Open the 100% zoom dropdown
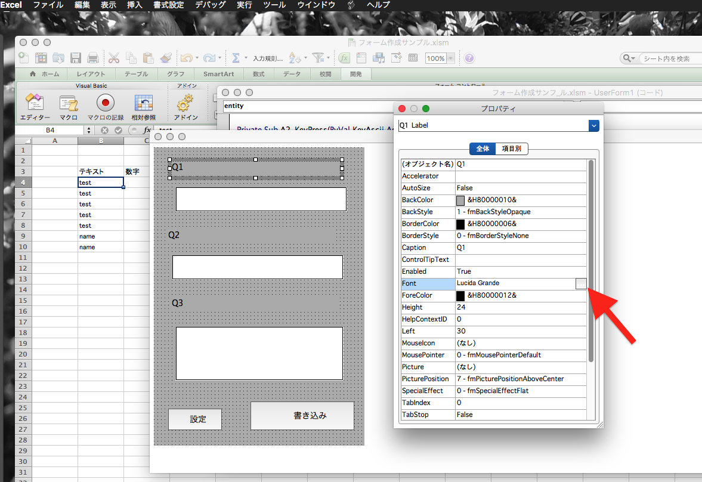 coord(450,58)
